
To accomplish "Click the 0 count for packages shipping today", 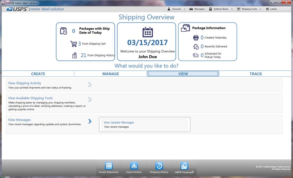I will click(x=74, y=31).
